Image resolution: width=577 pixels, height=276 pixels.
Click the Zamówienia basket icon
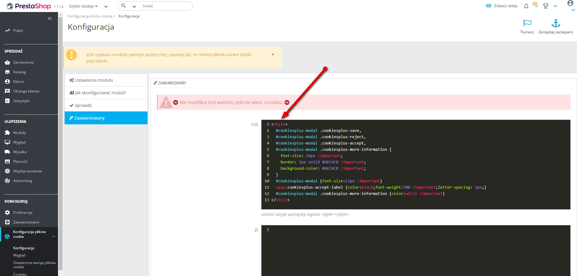pos(8,62)
